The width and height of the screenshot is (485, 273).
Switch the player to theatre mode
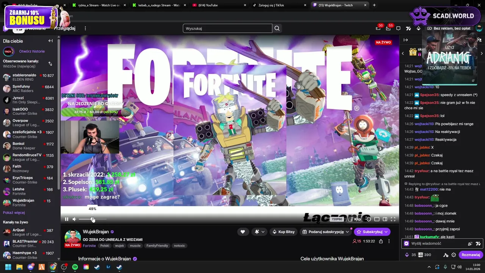[x=385, y=219]
